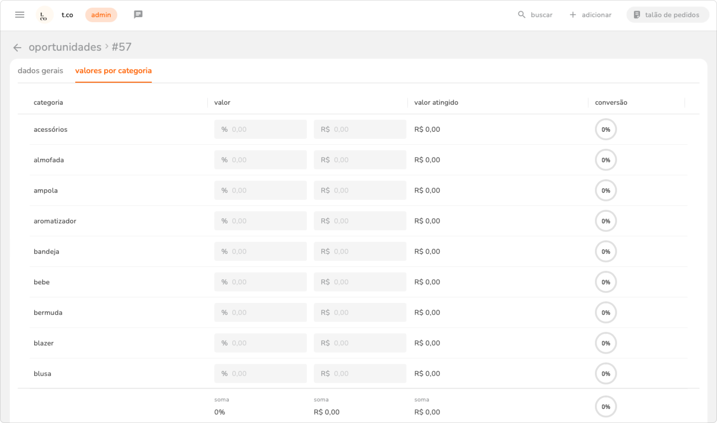The image size is (717, 423).
Task: Click the talão de pedidos button
Action: click(x=667, y=15)
